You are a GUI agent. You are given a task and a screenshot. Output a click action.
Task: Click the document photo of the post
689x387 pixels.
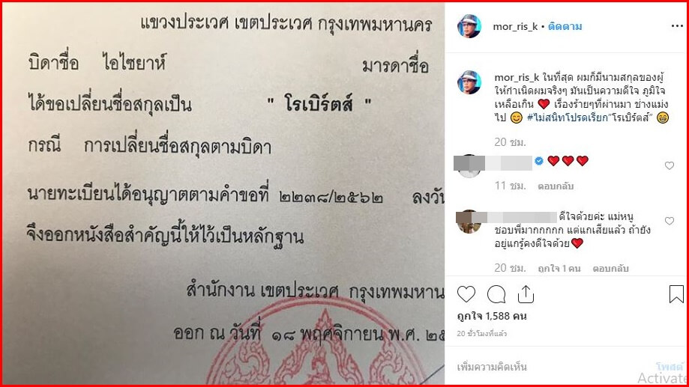point(223,193)
